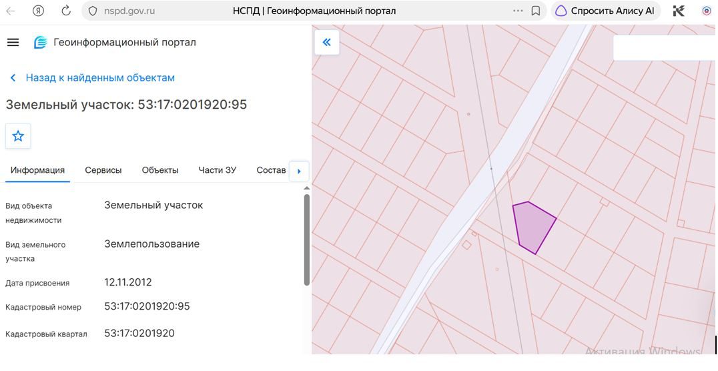The image size is (718, 371).
Task: Show more tabs with the right arrow
Action: click(299, 171)
